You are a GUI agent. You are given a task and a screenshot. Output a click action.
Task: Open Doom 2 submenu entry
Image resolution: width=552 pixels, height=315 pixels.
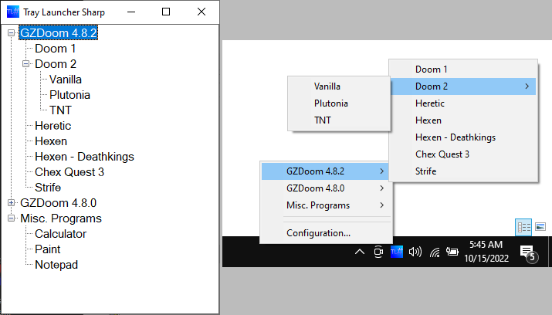point(463,86)
